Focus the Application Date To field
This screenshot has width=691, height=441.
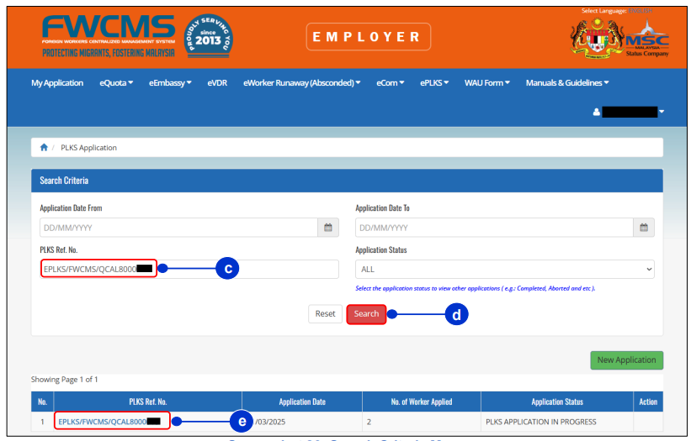click(x=494, y=228)
